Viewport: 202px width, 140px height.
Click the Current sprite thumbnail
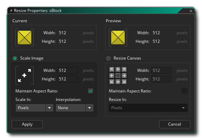point(24,37)
